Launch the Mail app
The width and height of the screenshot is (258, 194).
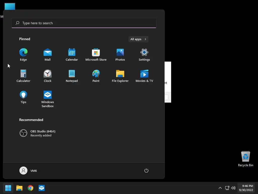(48, 55)
